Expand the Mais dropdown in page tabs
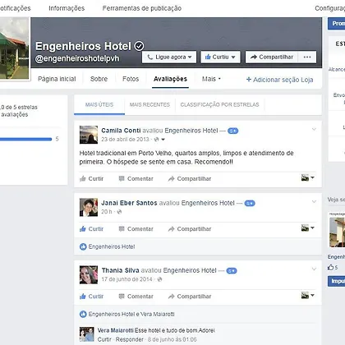 pos(211,79)
